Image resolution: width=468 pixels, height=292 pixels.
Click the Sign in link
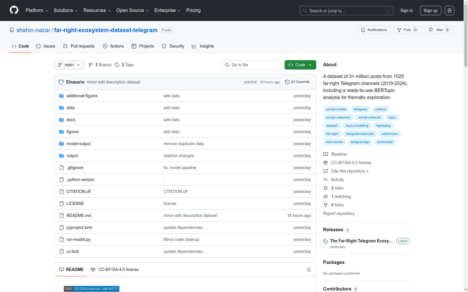(407, 11)
